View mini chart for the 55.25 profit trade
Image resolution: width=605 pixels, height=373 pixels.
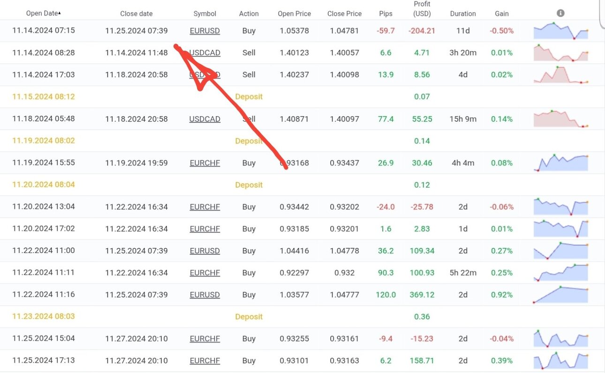(561, 119)
